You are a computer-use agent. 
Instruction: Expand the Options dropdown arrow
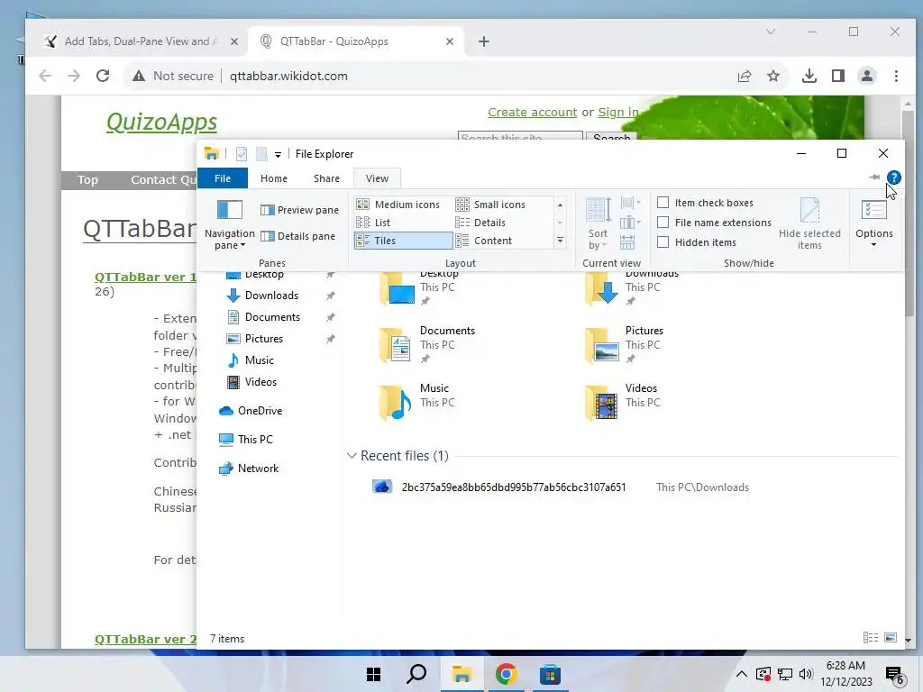pos(874,245)
